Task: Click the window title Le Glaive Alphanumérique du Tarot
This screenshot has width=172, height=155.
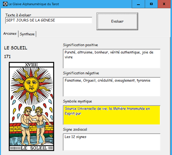Action: tap(34, 4)
